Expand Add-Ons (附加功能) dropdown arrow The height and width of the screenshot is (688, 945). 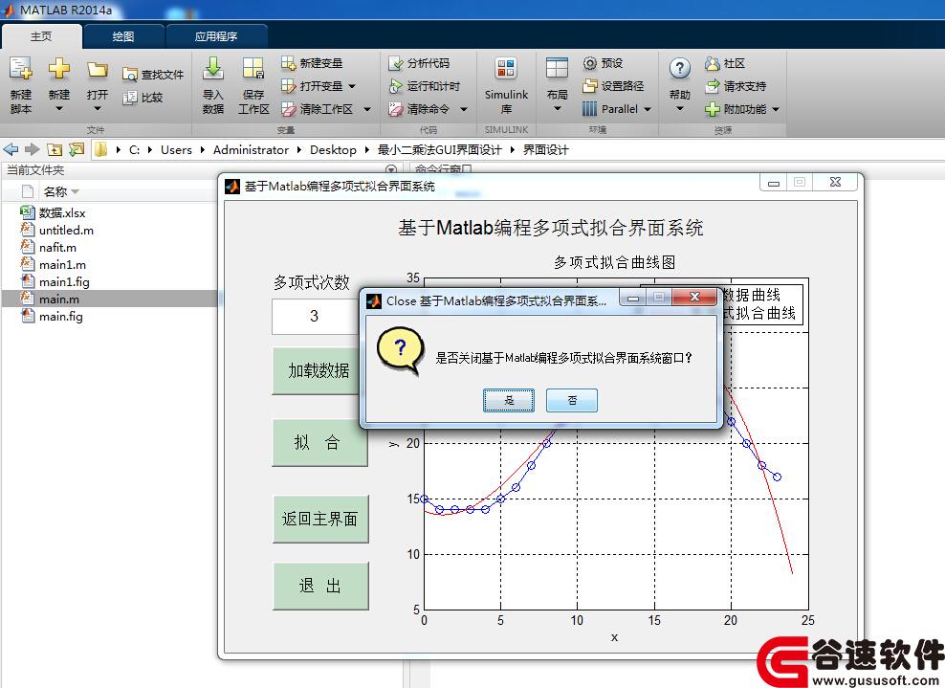pos(776,110)
